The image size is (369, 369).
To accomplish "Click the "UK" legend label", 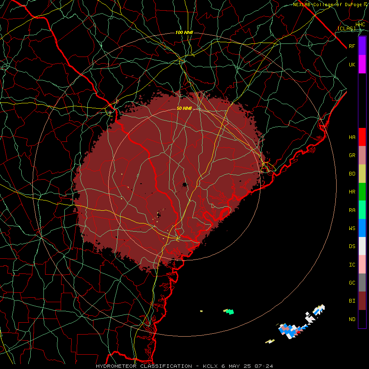I will [x=352, y=64].
